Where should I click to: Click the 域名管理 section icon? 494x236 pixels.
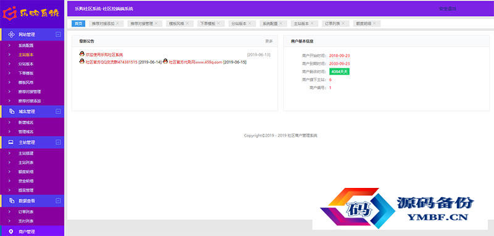coord(12,112)
